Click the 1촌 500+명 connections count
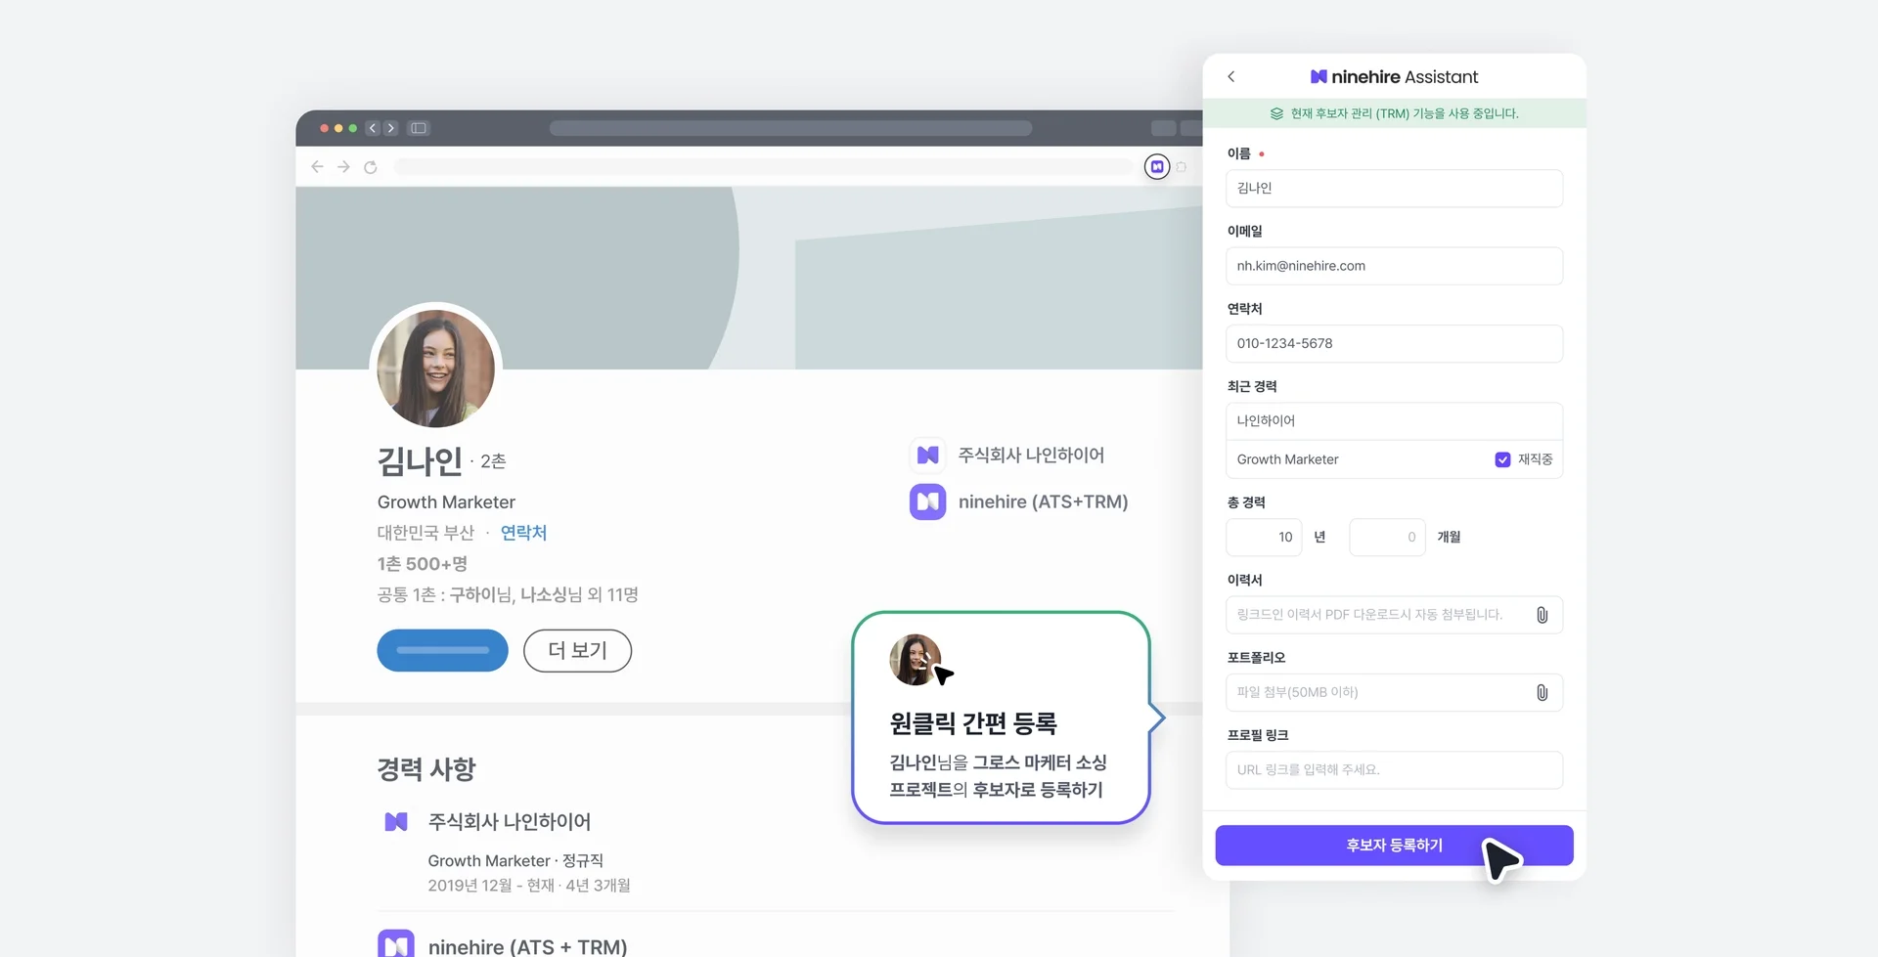This screenshot has height=957, width=1878. [x=423, y=564]
